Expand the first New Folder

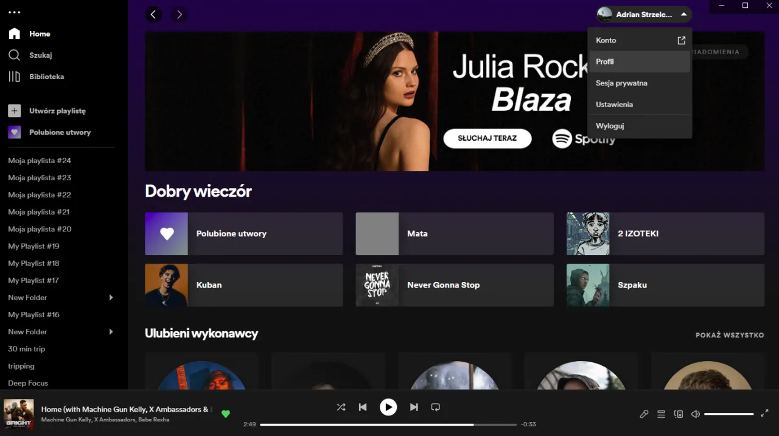(111, 297)
